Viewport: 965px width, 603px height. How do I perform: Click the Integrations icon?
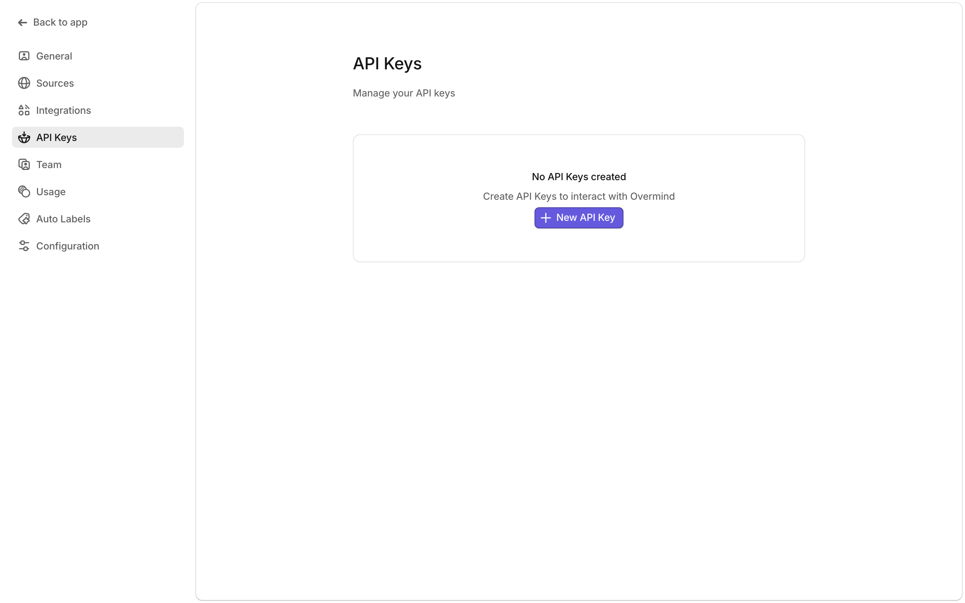tap(24, 110)
